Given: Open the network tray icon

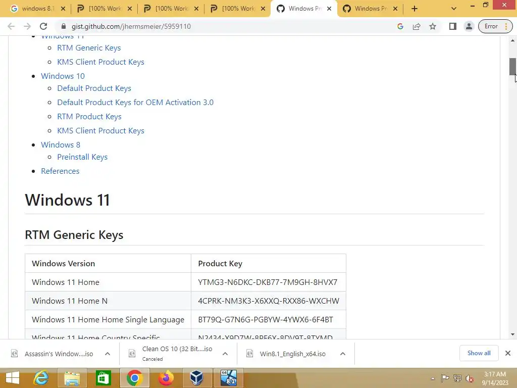Looking at the screenshot, I should click(x=457, y=378).
